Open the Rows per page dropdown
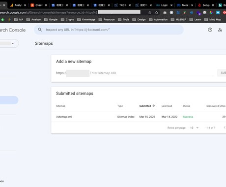 [195, 128]
